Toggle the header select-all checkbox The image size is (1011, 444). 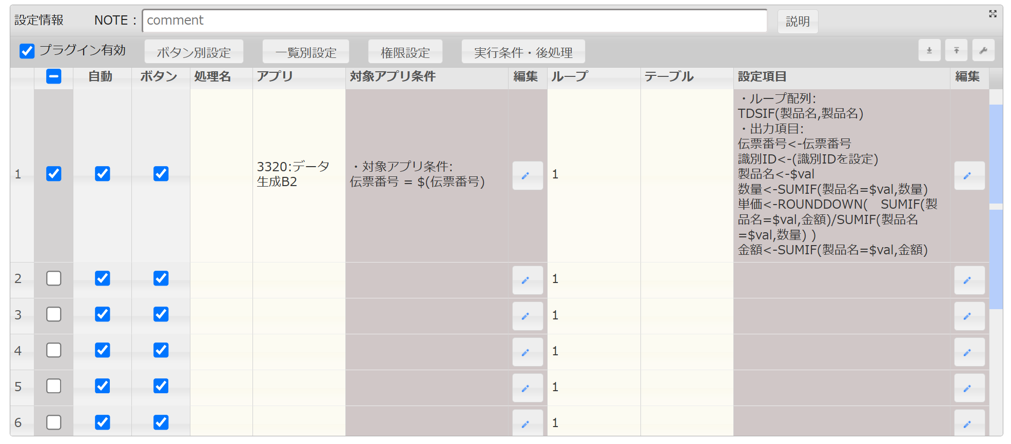pos(54,76)
